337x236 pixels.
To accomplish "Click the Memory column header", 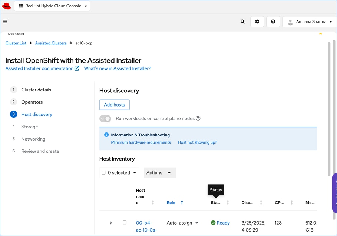I will (310, 203).
